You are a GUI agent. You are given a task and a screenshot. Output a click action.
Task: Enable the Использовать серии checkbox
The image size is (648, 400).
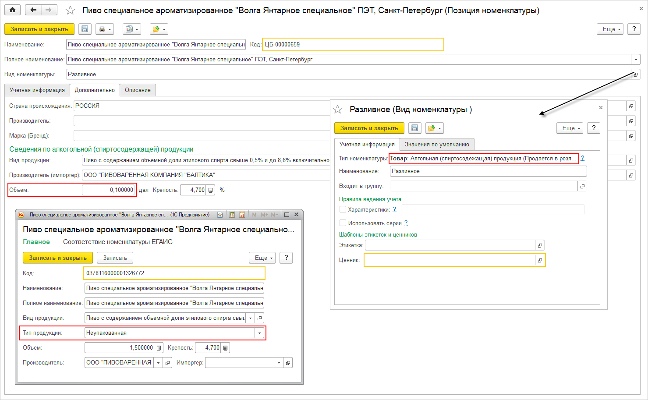[343, 223]
